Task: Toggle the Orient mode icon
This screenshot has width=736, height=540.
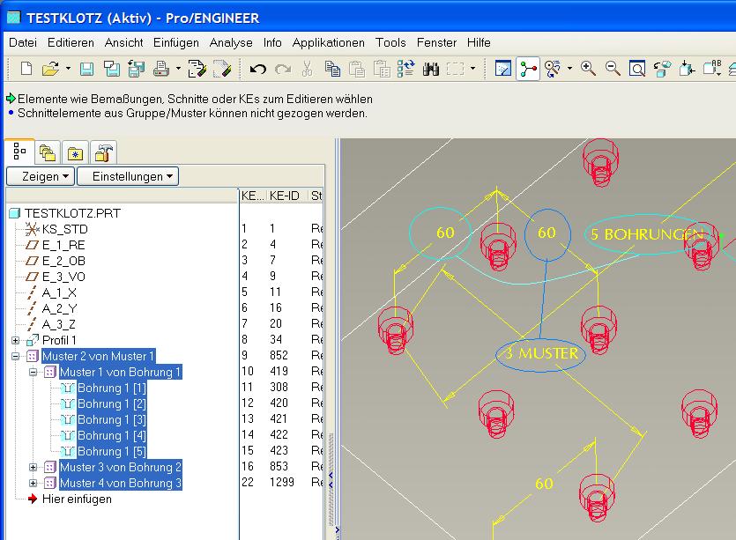Action: (x=553, y=69)
